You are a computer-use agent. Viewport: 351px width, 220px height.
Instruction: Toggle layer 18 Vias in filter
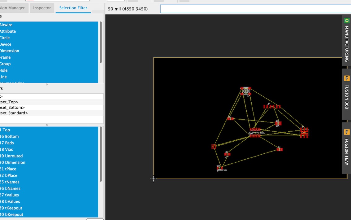tap(49, 149)
